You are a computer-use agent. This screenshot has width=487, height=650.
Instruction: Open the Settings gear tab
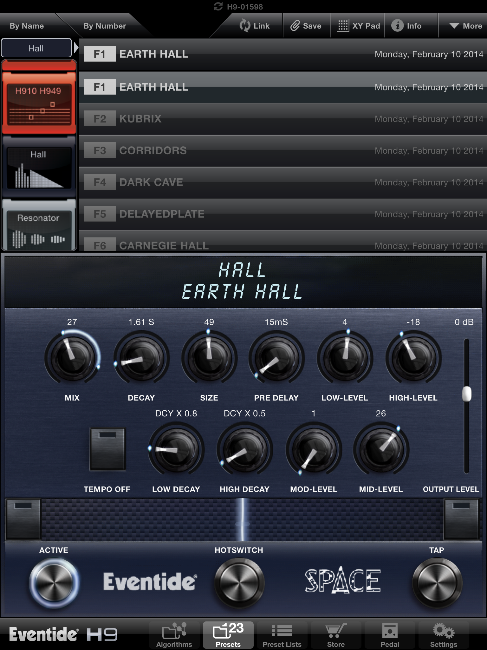point(444,635)
